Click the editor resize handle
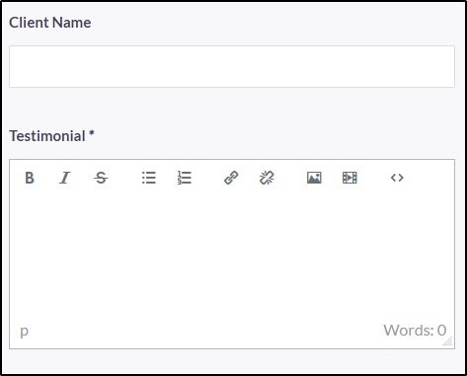This screenshot has width=467, height=376. 448,341
